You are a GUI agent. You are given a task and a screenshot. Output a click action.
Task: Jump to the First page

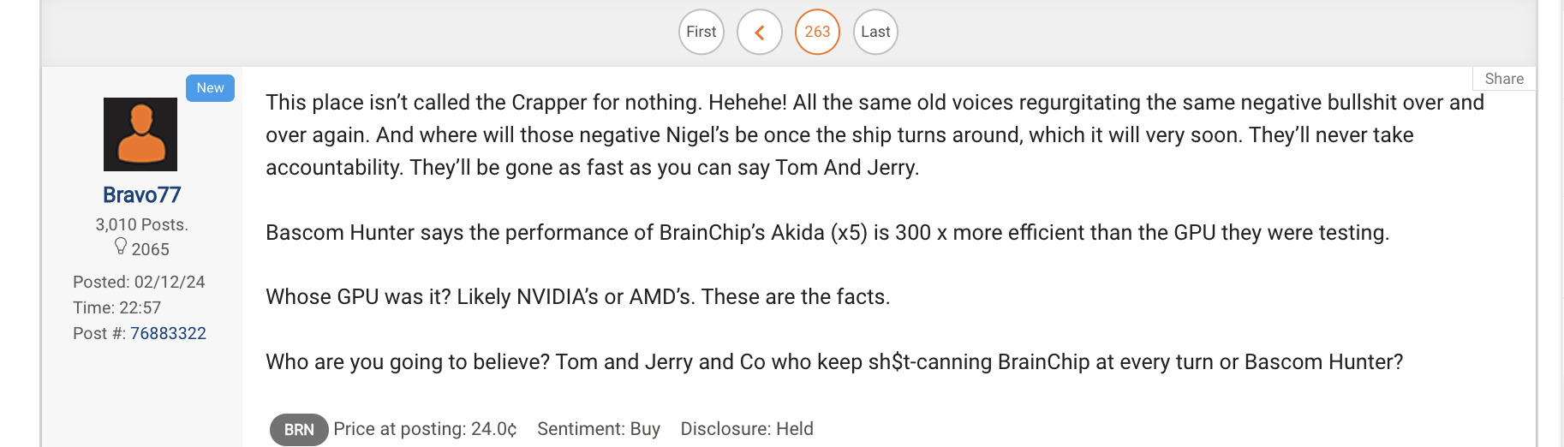701,33
